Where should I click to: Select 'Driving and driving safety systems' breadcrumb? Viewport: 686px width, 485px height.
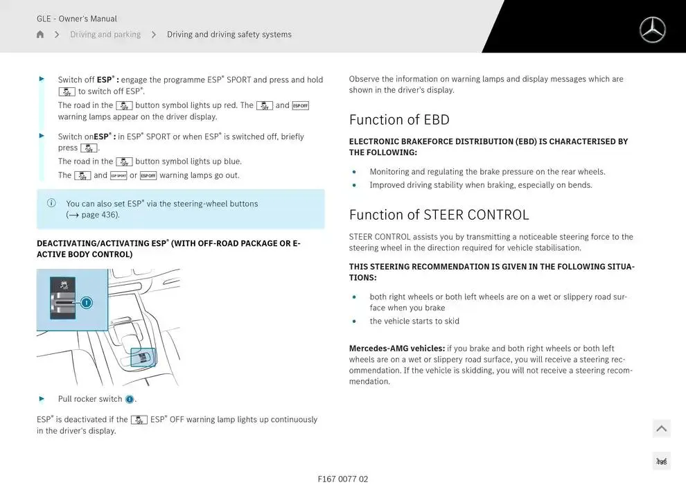pos(229,35)
